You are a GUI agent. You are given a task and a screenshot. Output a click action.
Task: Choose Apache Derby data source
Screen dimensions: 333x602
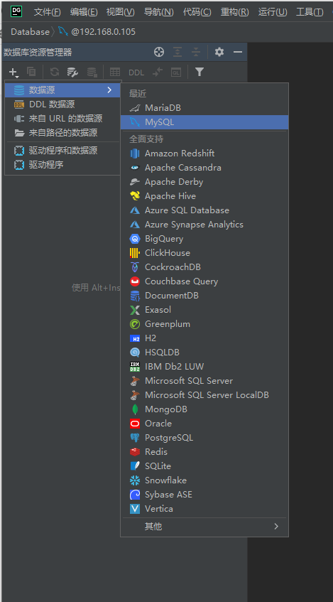204,182
